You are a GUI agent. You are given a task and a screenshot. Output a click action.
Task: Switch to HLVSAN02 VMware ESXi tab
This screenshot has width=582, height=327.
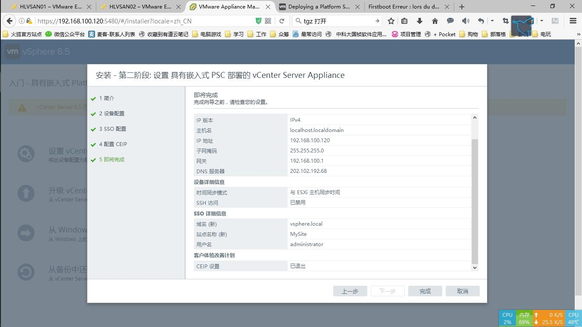click(x=140, y=7)
